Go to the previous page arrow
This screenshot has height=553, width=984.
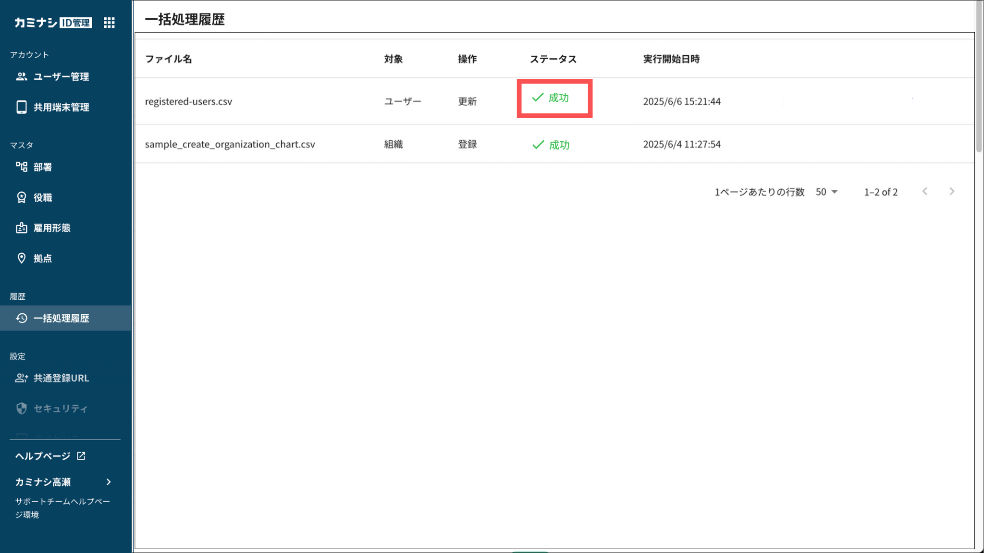point(925,192)
